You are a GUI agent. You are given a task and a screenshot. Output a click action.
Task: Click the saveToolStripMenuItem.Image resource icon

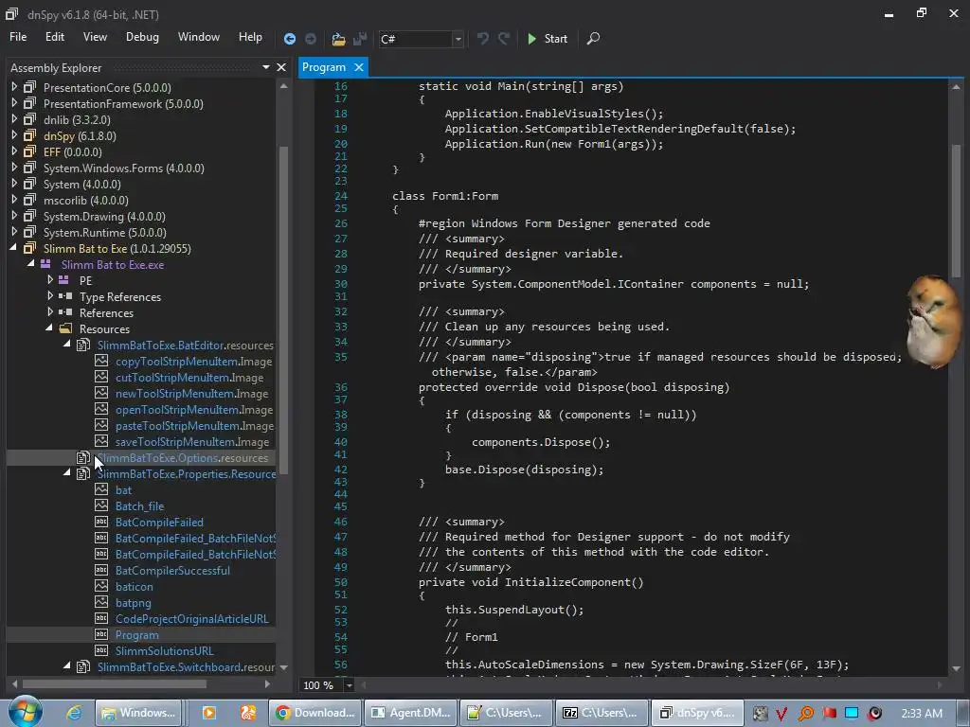pyautogui.click(x=101, y=441)
